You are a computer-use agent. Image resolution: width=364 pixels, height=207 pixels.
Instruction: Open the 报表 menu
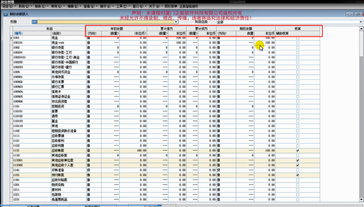click(42, 6)
